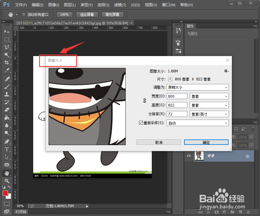Select the Path Selection tool

[x=7, y=157]
